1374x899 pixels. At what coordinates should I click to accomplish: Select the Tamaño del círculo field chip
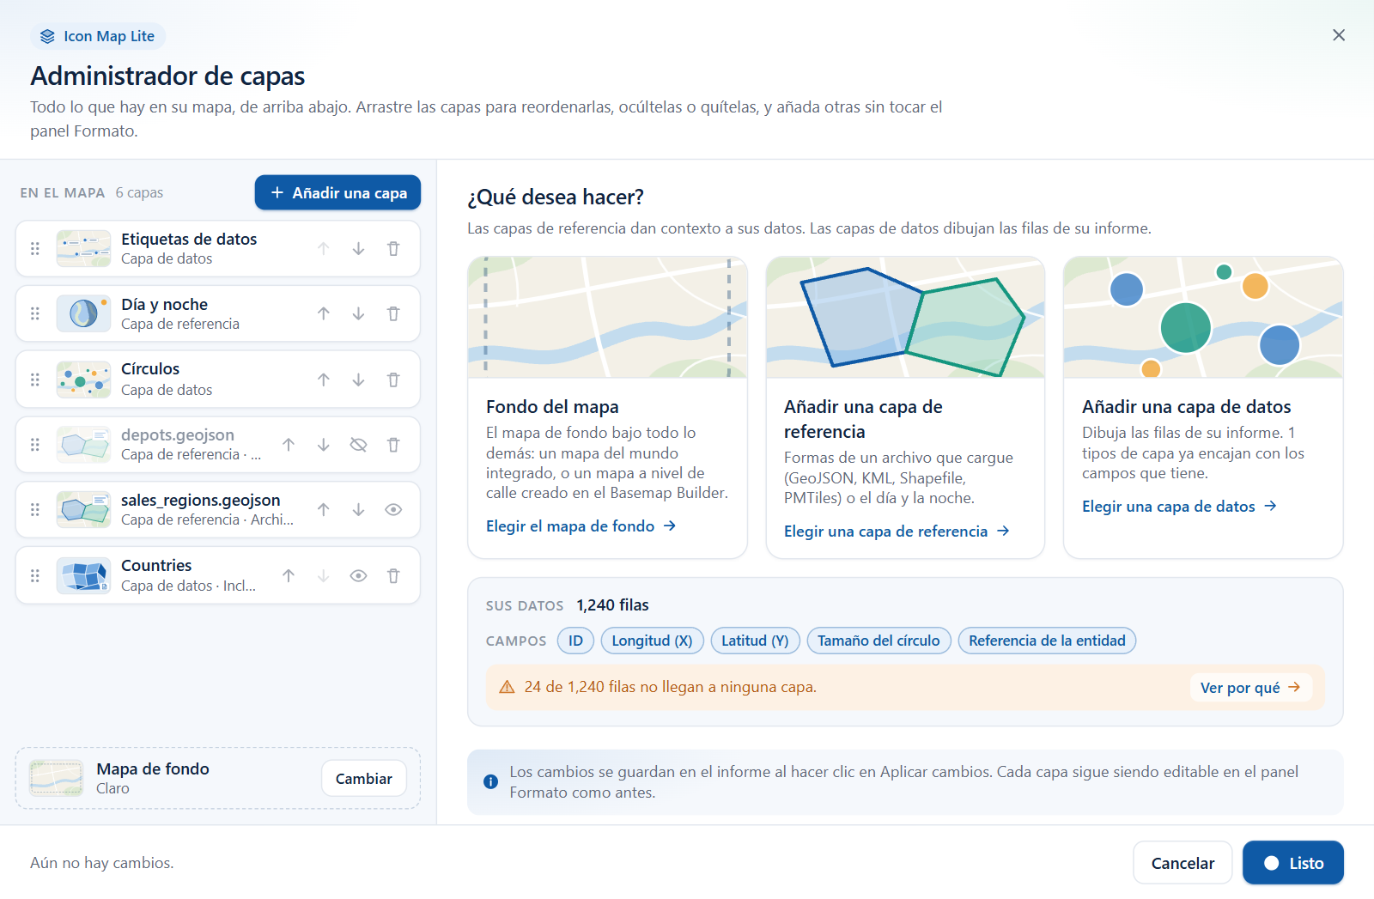coord(879,641)
